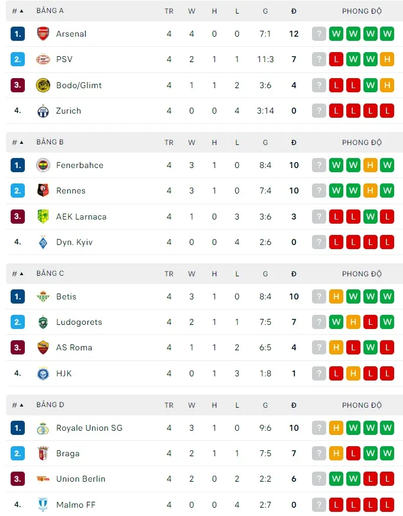Open the Rennes team page
Screen dimensions: 403x516
coord(71,191)
